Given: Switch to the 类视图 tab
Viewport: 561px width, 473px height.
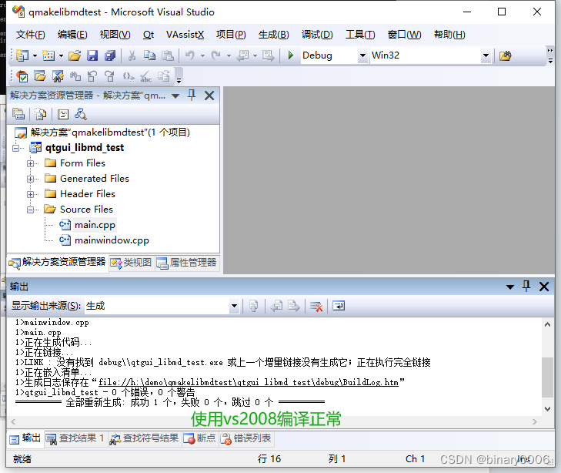Looking at the screenshot, I should pos(132,263).
